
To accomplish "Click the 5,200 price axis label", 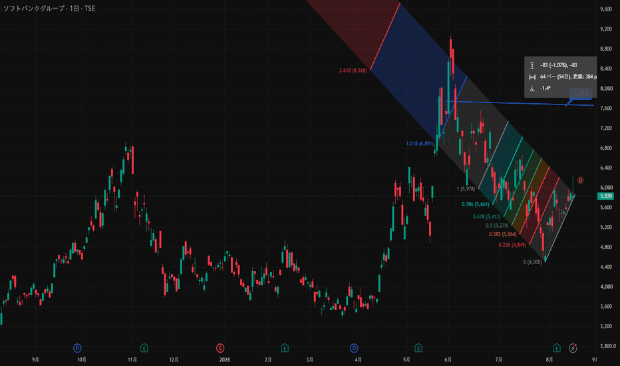I will point(606,227).
